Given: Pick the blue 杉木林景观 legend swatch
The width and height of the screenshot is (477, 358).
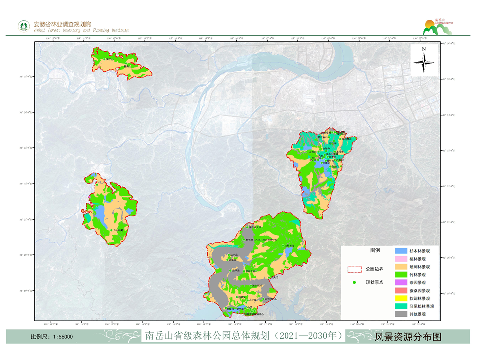Looking at the screenshot, I should click(401, 251).
